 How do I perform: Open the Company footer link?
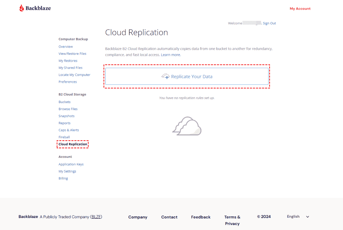138,217
